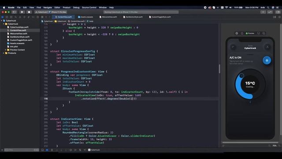Image resolution: width=282 pixels, height=159 pixels.
Task: Open the Source Control menu
Action: 89,8
